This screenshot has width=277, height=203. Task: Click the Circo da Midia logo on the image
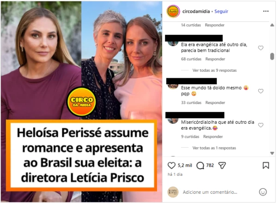coord(81,102)
